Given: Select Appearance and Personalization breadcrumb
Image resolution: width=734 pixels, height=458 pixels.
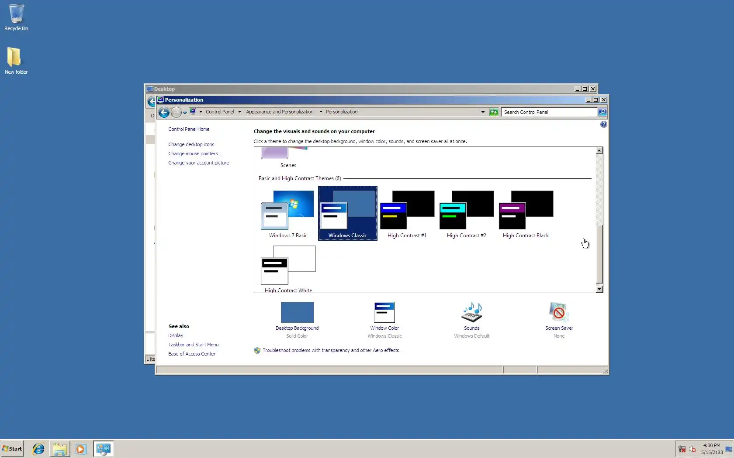Looking at the screenshot, I should 280,112.
